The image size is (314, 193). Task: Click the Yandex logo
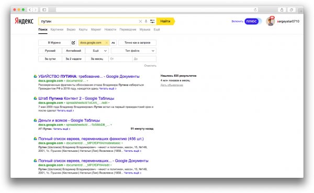click(x=24, y=21)
